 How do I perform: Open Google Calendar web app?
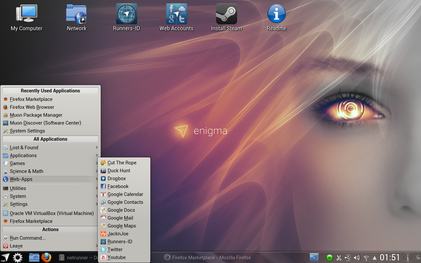click(x=124, y=194)
